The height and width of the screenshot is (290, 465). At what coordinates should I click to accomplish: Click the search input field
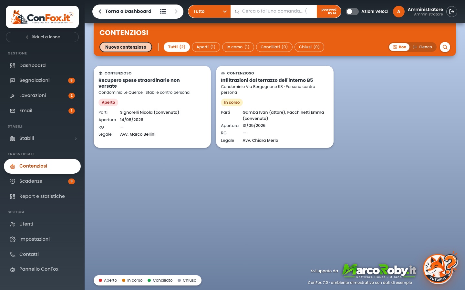click(x=274, y=12)
